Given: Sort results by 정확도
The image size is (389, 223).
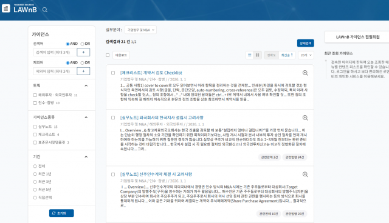Looking at the screenshot, I should [x=272, y=55].
